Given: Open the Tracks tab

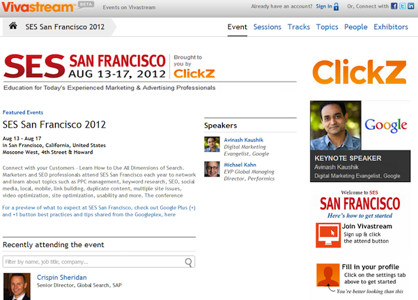Looking at the screenshot, I should (299, 27).
